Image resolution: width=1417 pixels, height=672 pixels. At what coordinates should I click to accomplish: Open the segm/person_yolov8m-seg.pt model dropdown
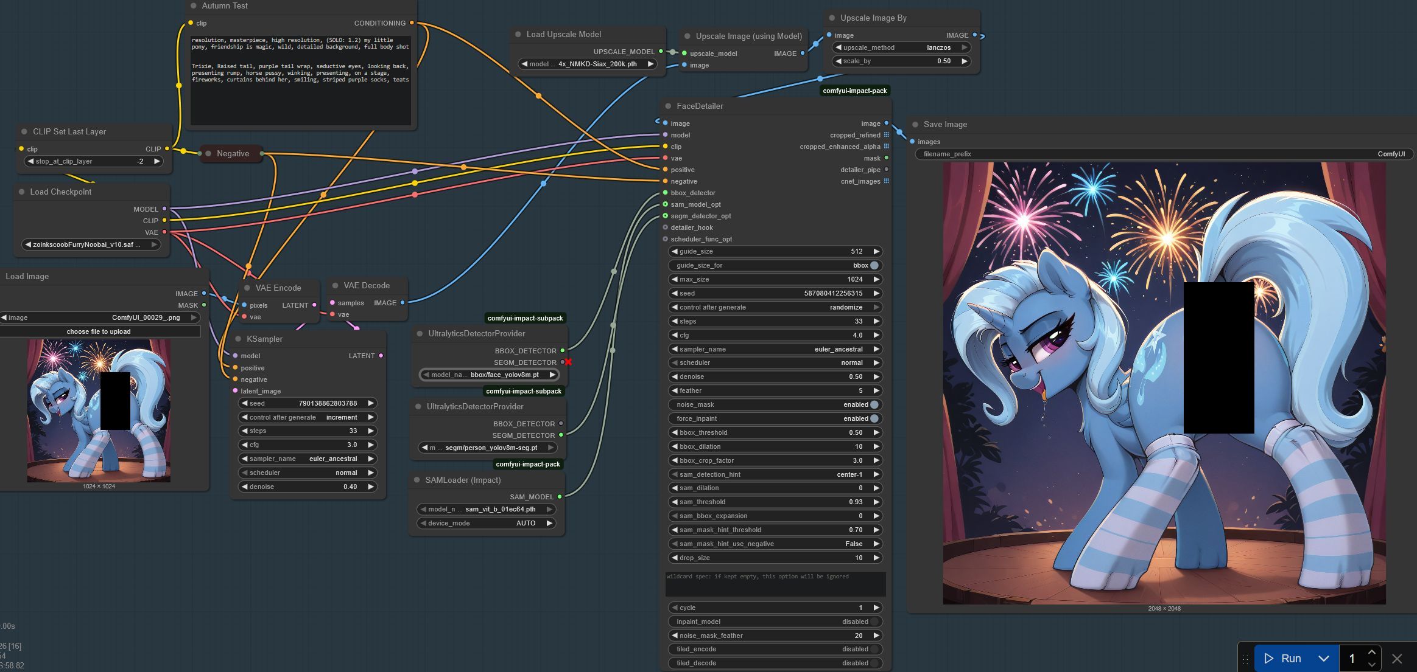488,448
